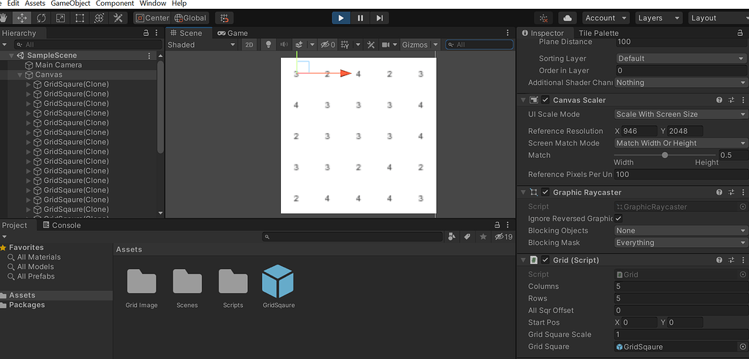Open the Window menu

pyautogui.click(x=153, y=4)
